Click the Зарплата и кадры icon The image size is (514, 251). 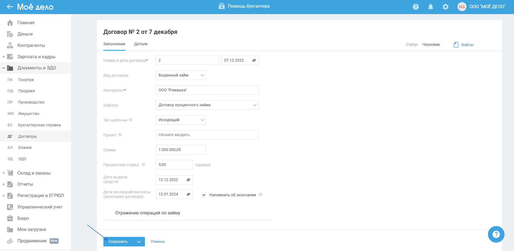tap(10, 57)
